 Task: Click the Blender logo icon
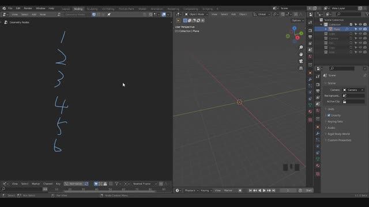click(4, 8)
